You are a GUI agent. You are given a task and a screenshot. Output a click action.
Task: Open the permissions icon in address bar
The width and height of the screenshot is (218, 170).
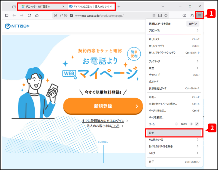(x=61, y=16)
